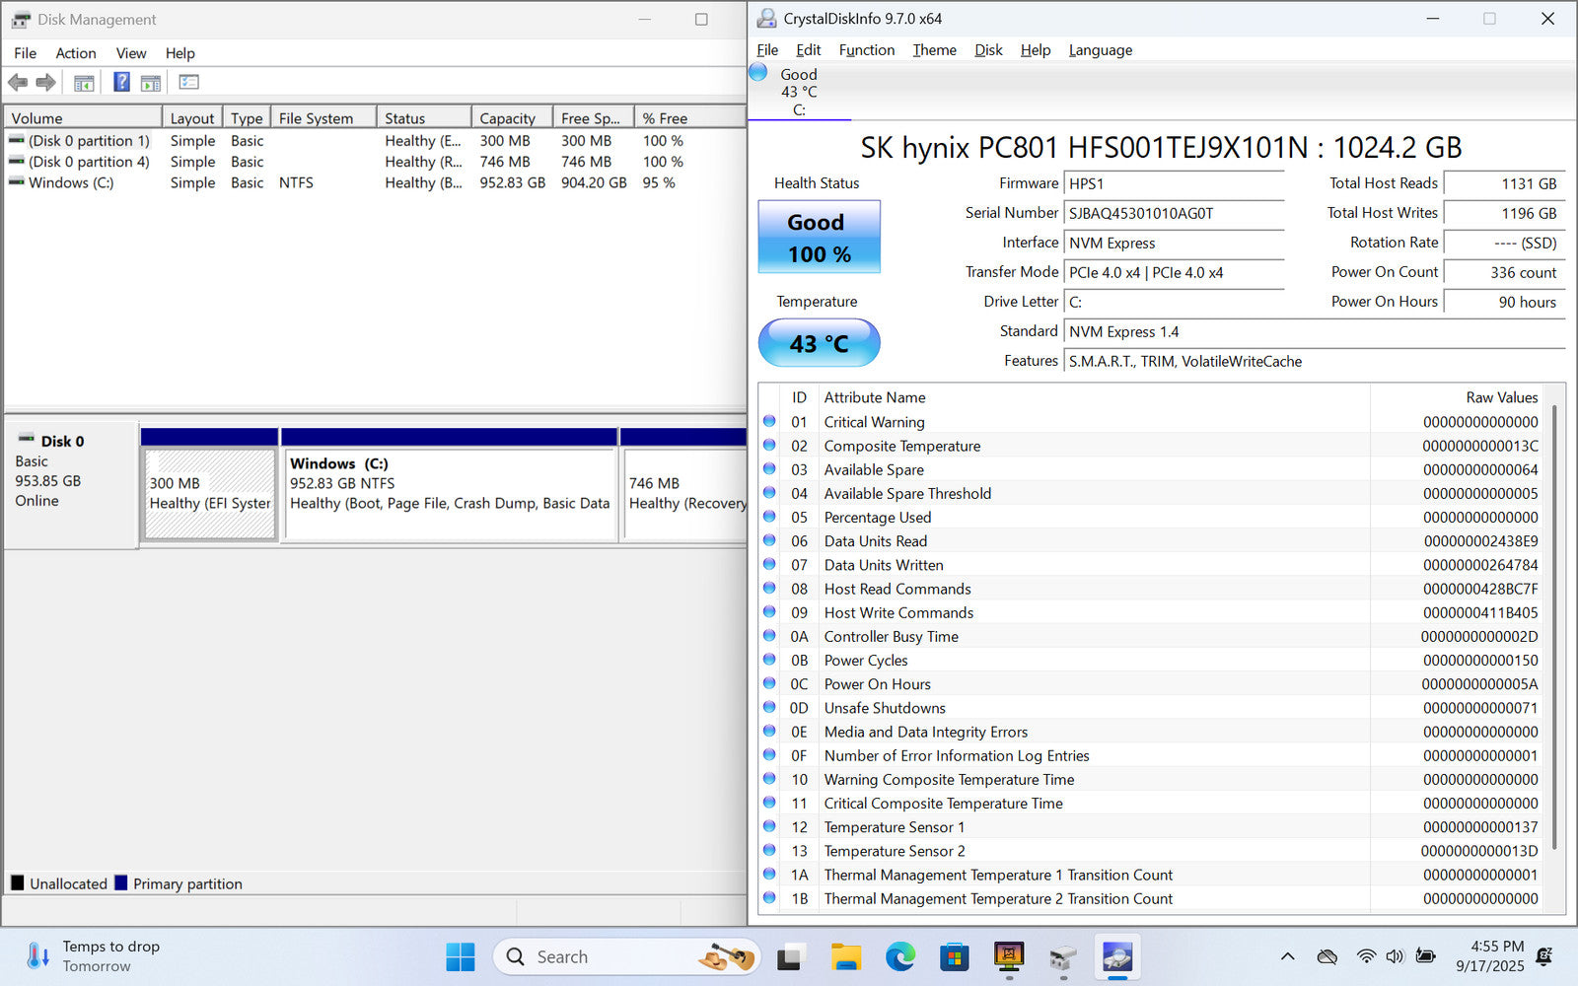
Task: Click the 43 °C temperature button
Action: coord(819,343)
